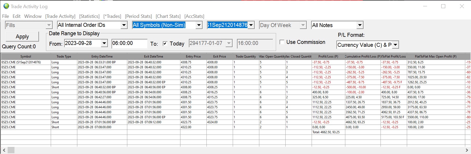
Task: Click the Entry Price column header
Action: [x=193, y=57]
